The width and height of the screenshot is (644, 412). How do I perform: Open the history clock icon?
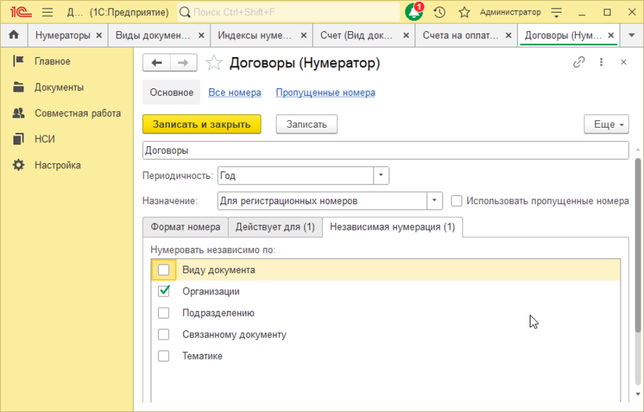click(x=440, y=12)
